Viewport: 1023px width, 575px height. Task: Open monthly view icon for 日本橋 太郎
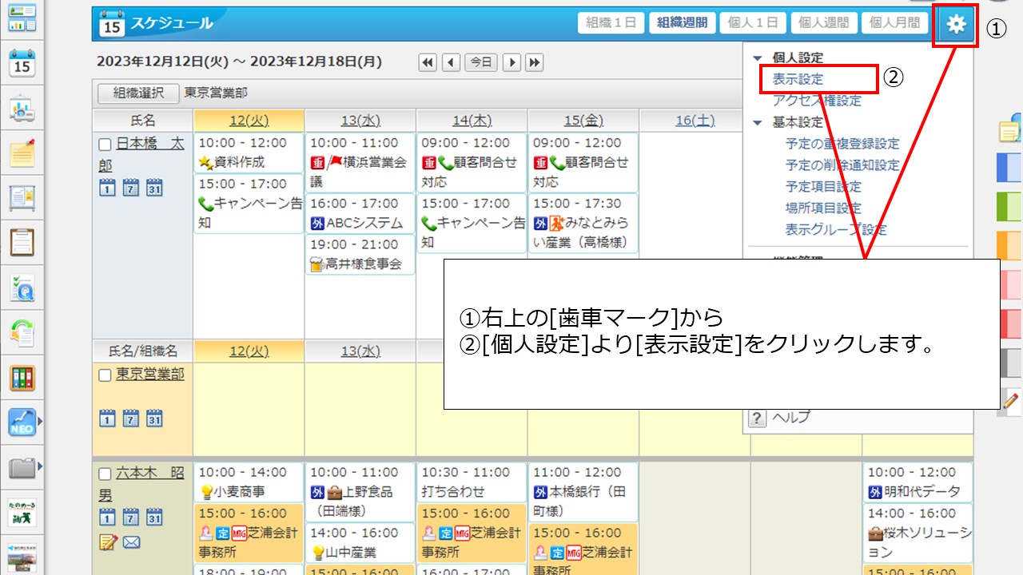154,188
